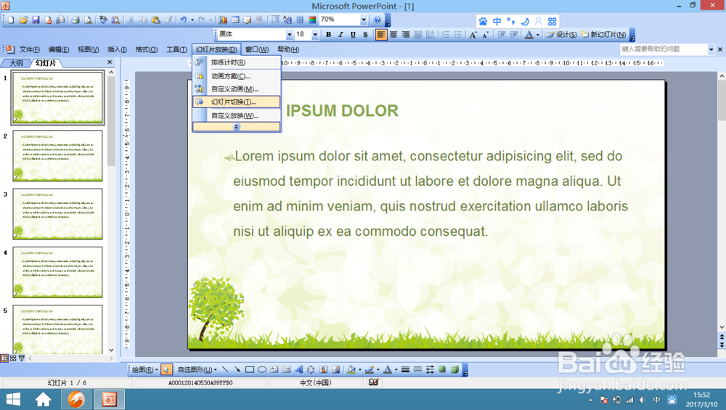Select the Oval drawing tool
The width and height of the screenshot is (726, 410).
click(262, 369)
